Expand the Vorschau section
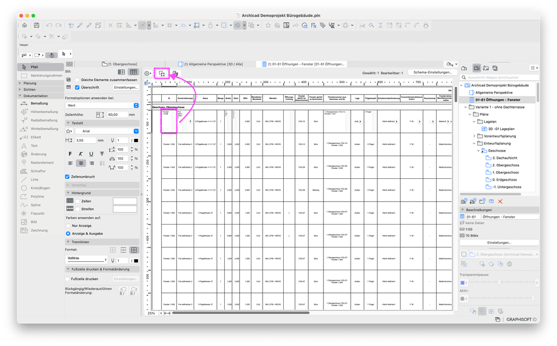Screen dimensions: 557x346 tap(68, 185)
